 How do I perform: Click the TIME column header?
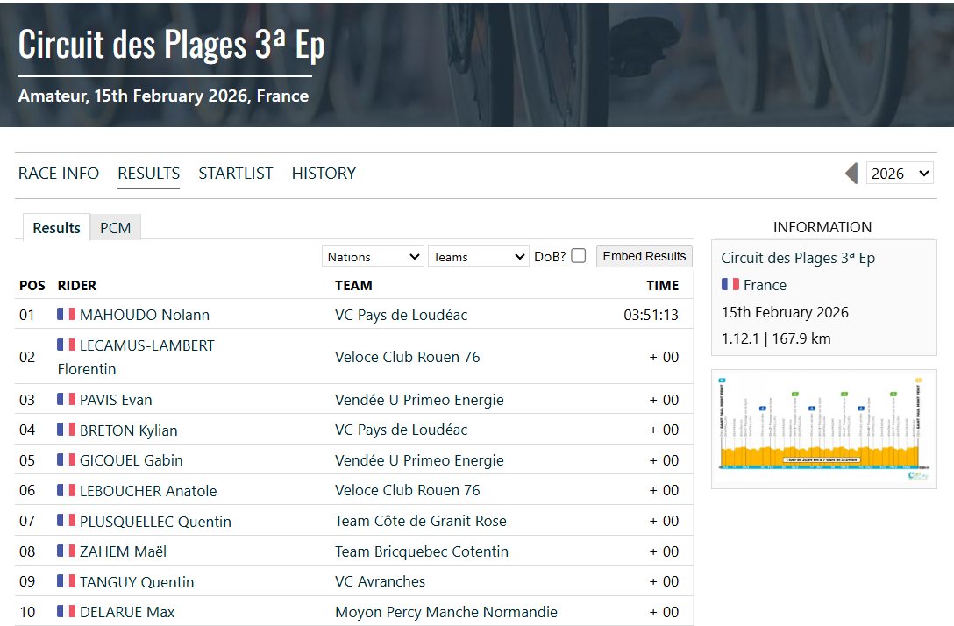(x=663, y=285)
